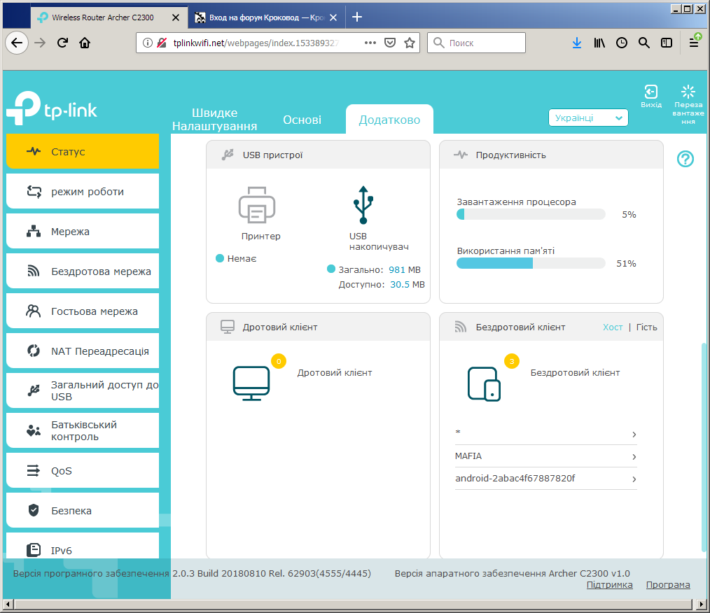
Task: Open the Українці language dropdown
Action: click(588, 118)
